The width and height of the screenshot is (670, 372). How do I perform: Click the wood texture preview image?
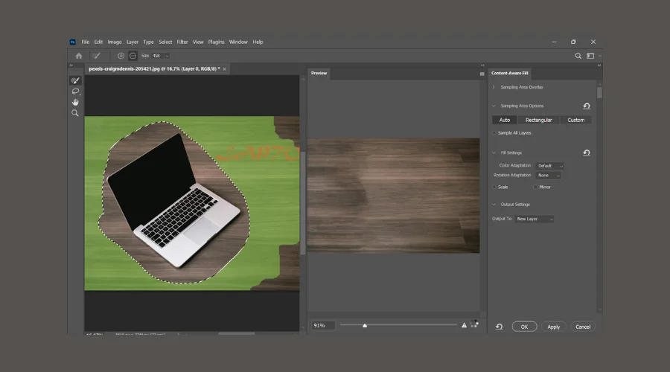[x=394, y=195]
